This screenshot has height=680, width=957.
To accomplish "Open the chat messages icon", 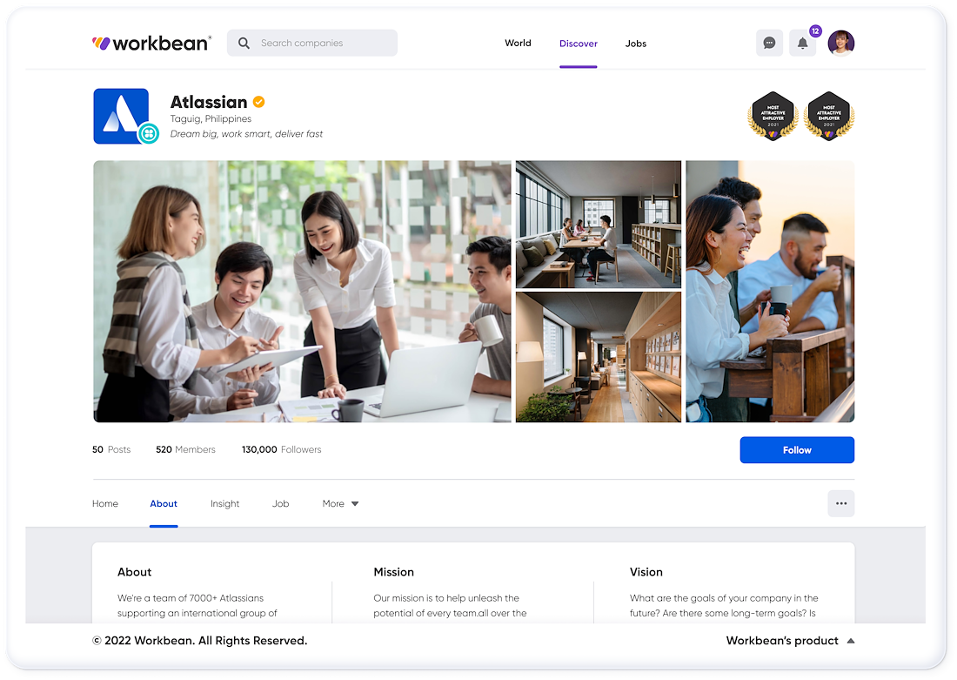I will 769,43.
